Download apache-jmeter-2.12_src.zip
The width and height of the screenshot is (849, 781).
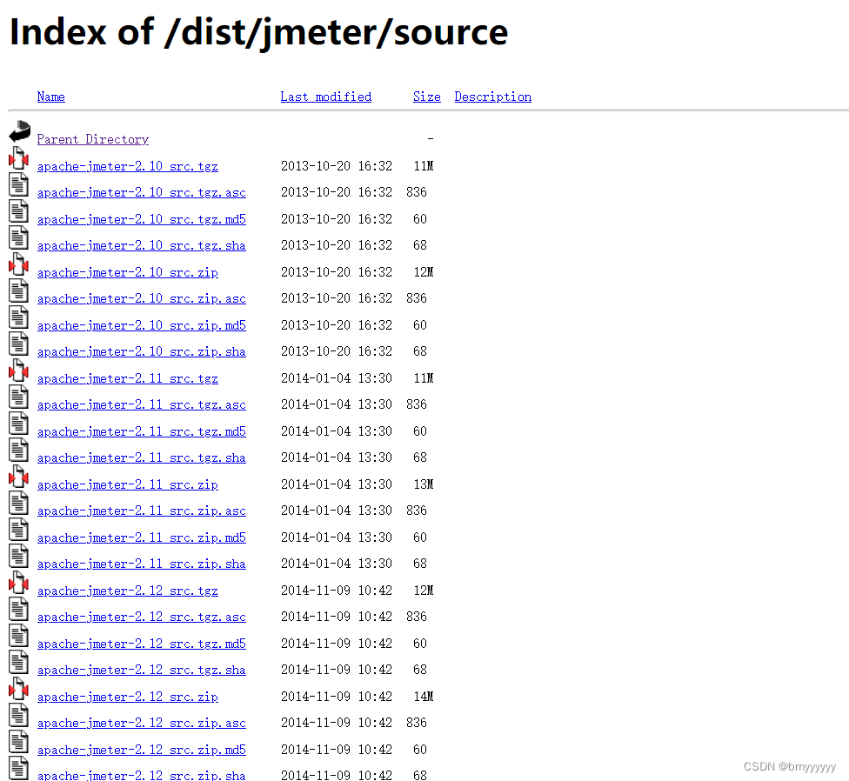tap(127, 697)
